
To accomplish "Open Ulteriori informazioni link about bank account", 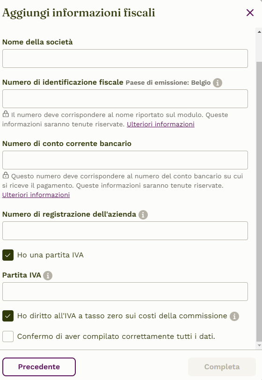I will pos(36,195).
